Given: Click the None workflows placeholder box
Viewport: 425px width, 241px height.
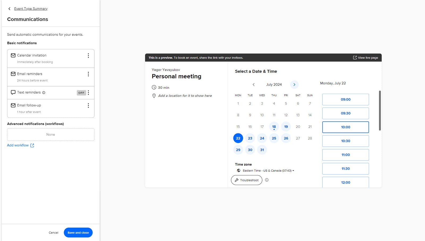Looking at the screenshot, I should click(51, 135).
